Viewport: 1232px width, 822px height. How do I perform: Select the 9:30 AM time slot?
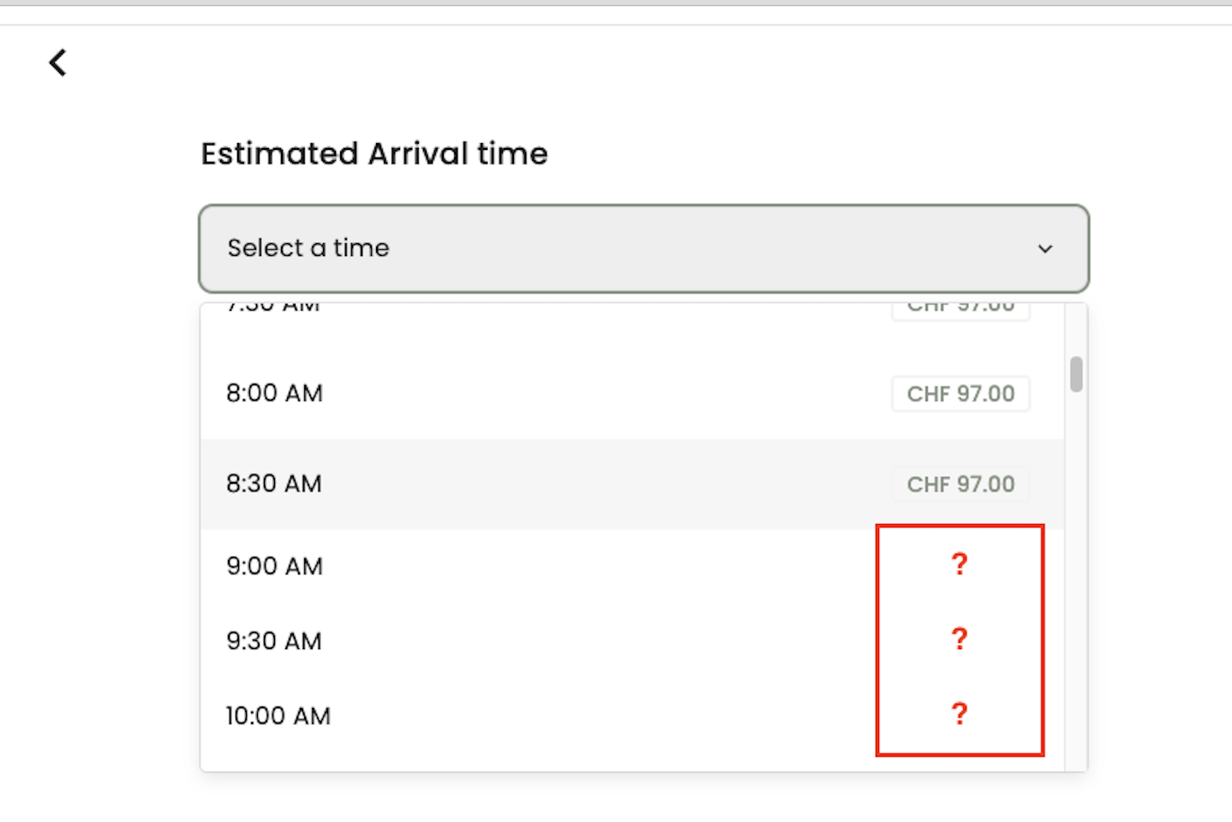pyautogui.click(x=274, y=640)
